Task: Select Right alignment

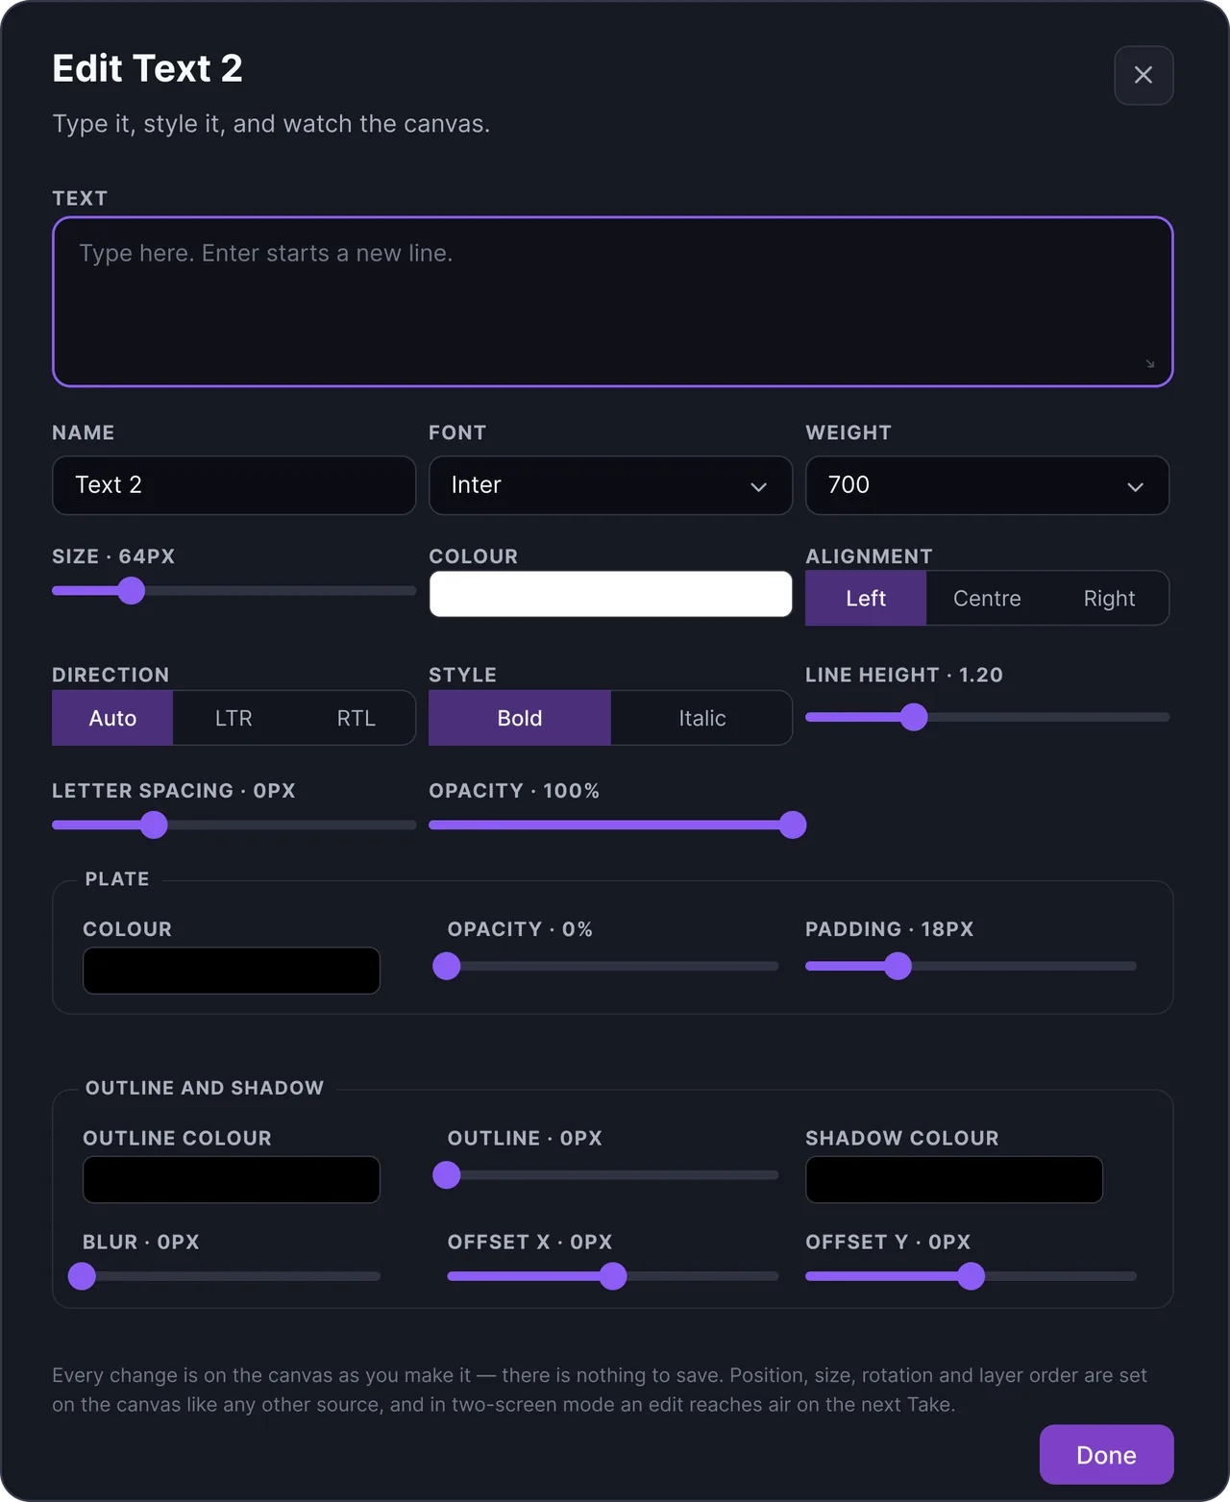Action: pos(1109,598)
